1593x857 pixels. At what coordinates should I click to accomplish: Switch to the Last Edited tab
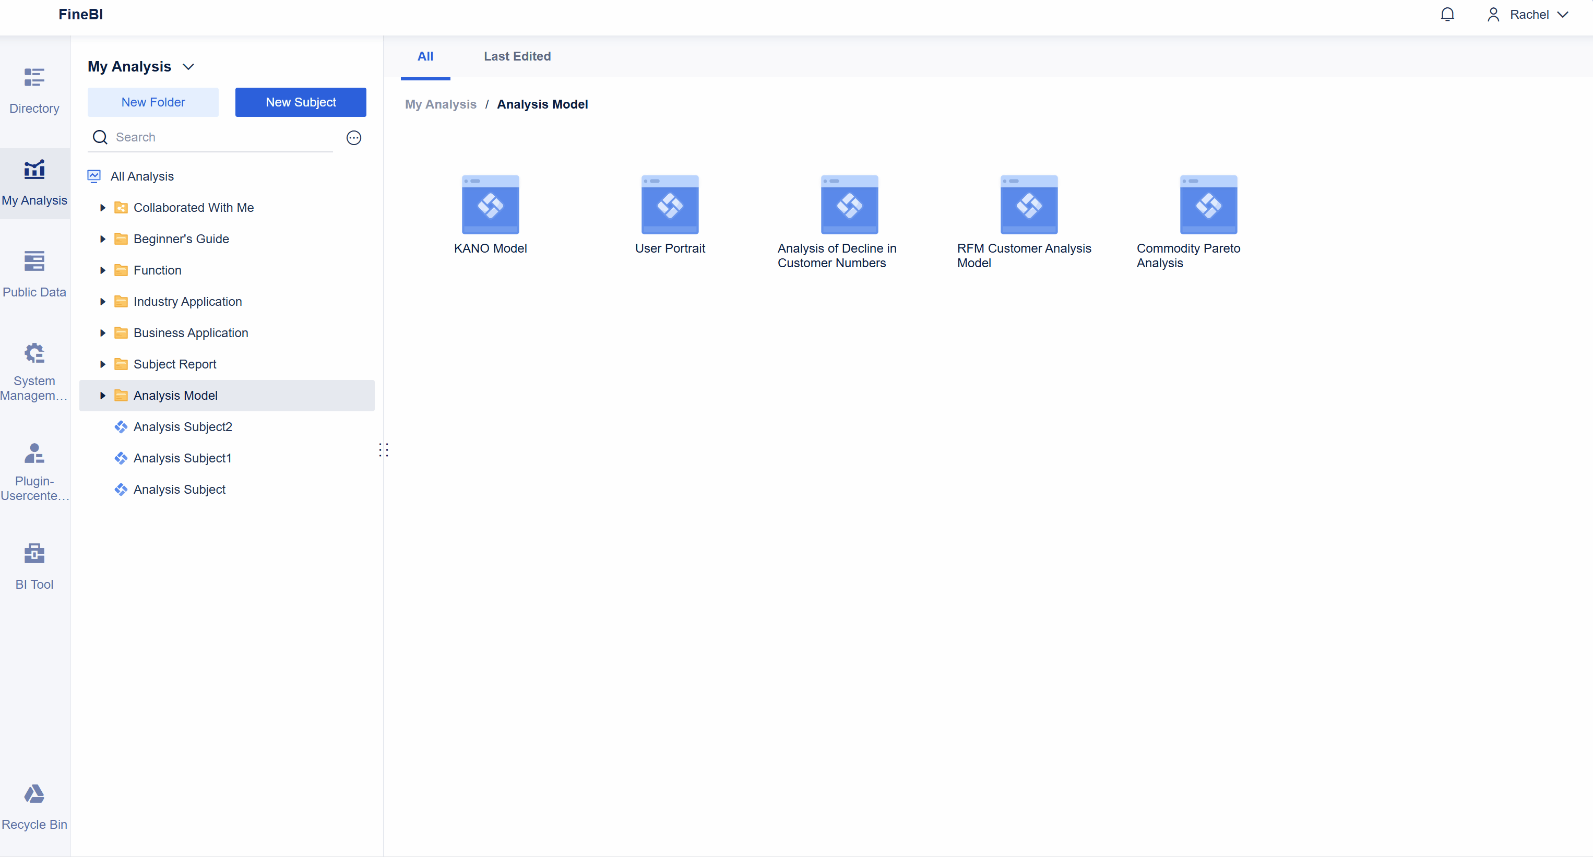pos(517,56)
